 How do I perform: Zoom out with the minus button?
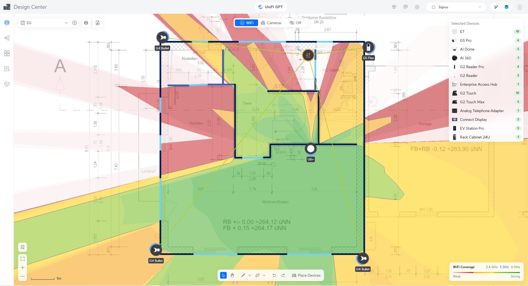[23, 276]
